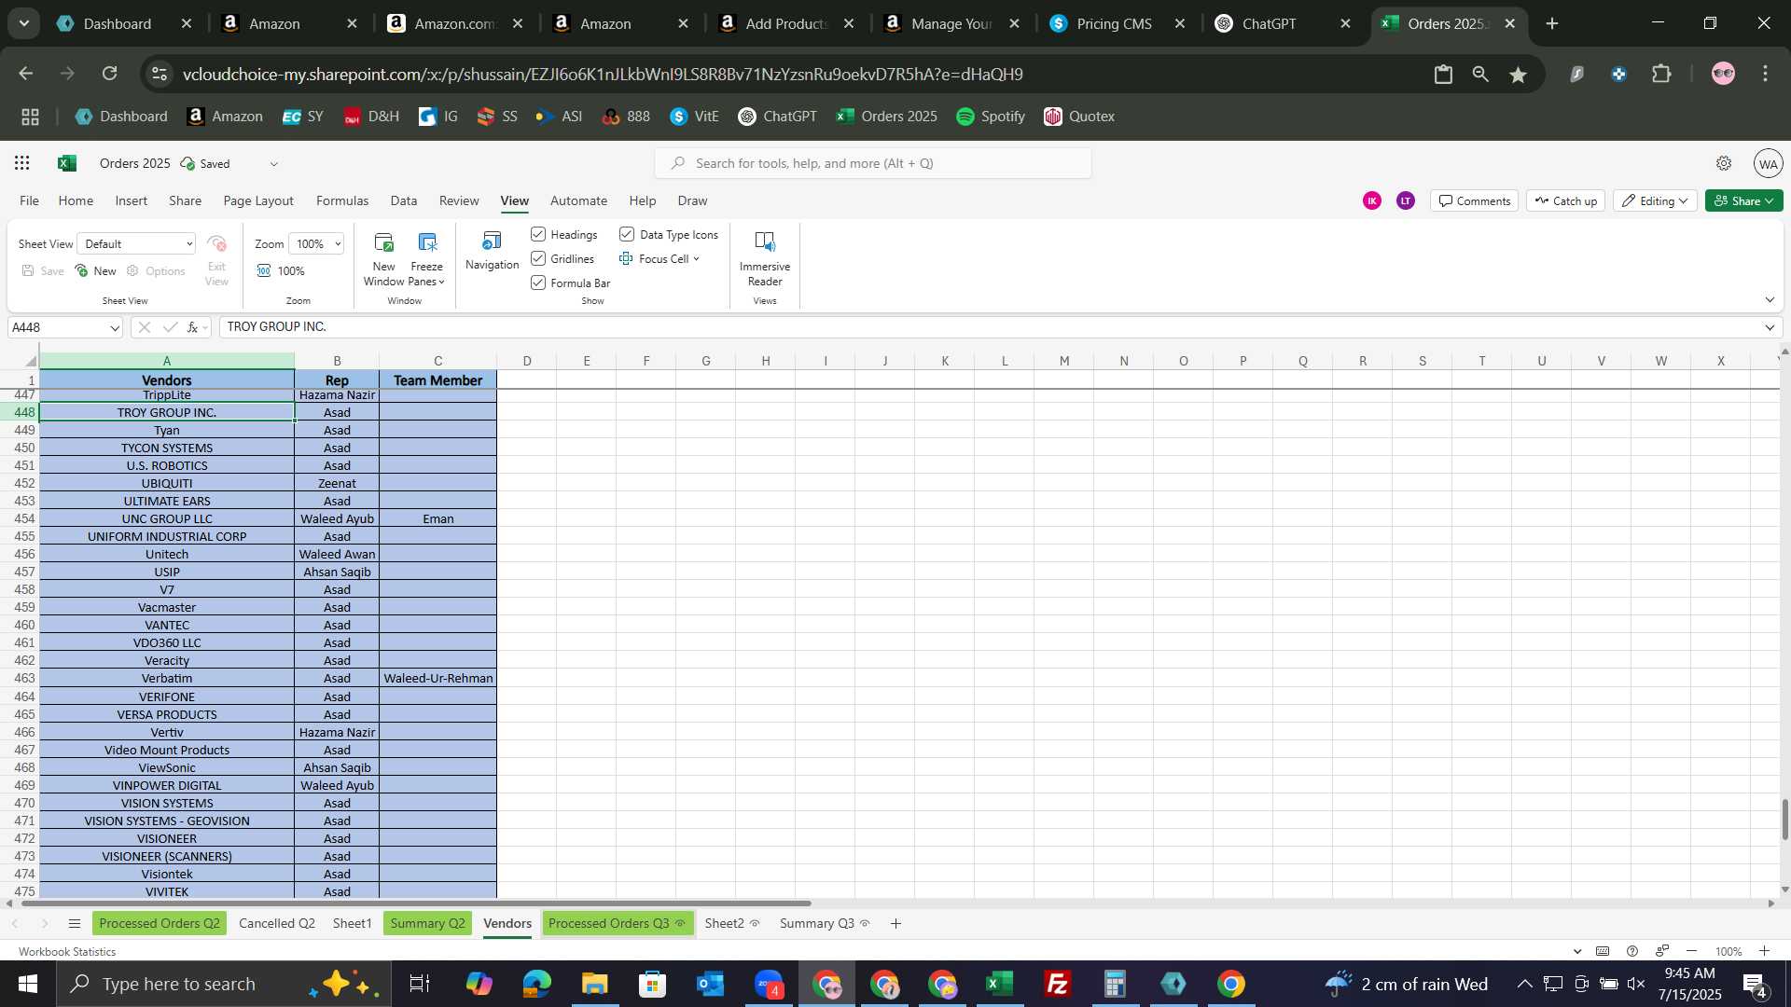The image size is (1791, 1007).
Task: Open the WA account profile
Action: tap(1768, 163)
